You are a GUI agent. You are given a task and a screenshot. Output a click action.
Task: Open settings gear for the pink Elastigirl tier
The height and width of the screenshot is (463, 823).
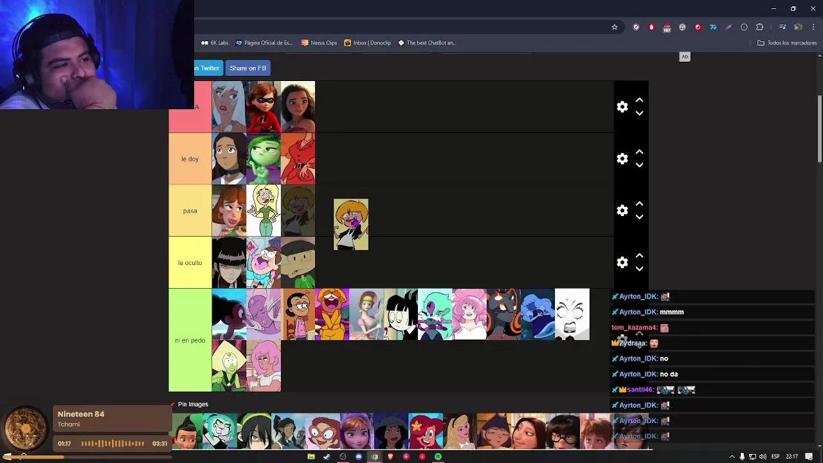click(622, 107)
